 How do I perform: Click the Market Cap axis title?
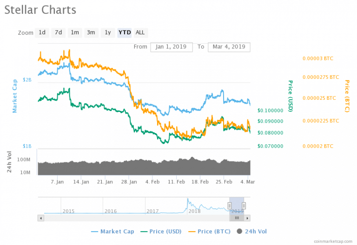point(14,96)
